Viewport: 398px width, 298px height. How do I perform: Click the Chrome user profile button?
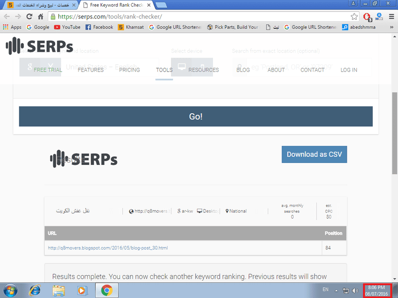(353, 3)
